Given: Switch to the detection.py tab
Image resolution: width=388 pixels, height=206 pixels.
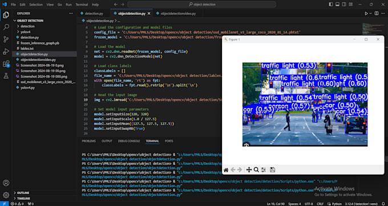Looking at the screenshot, I should tap(94, 13).
